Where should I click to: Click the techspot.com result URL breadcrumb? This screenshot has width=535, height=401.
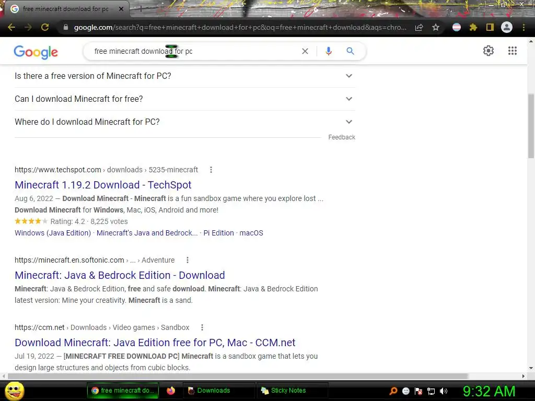click(x=107, y=170)
